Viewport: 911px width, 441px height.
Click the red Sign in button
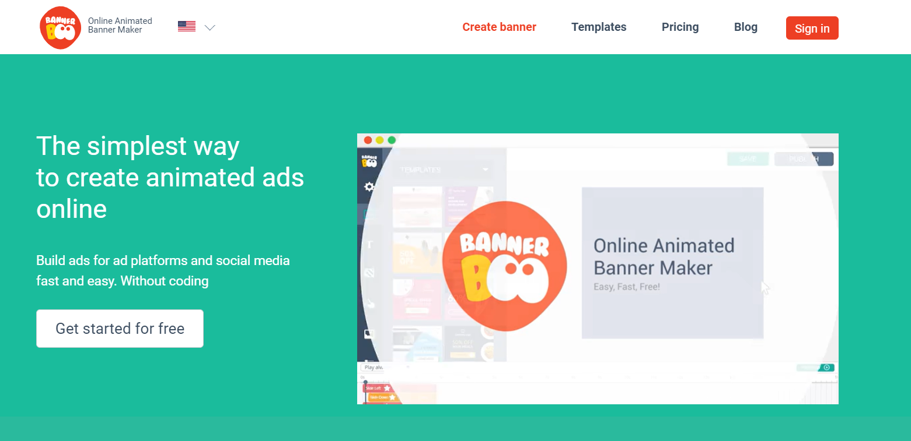click(x=812, y=28)
